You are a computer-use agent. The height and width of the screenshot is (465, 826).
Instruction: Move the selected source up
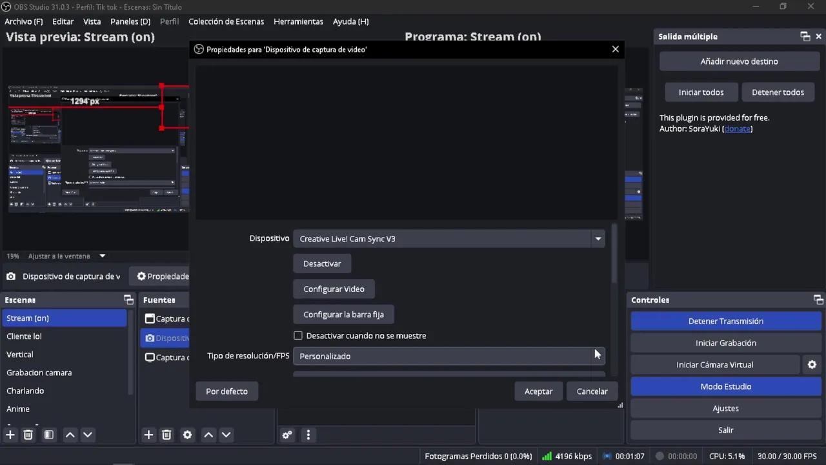click(208, 435)
